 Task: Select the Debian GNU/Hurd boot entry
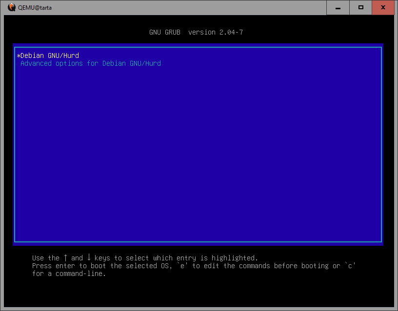click(50, 55)
